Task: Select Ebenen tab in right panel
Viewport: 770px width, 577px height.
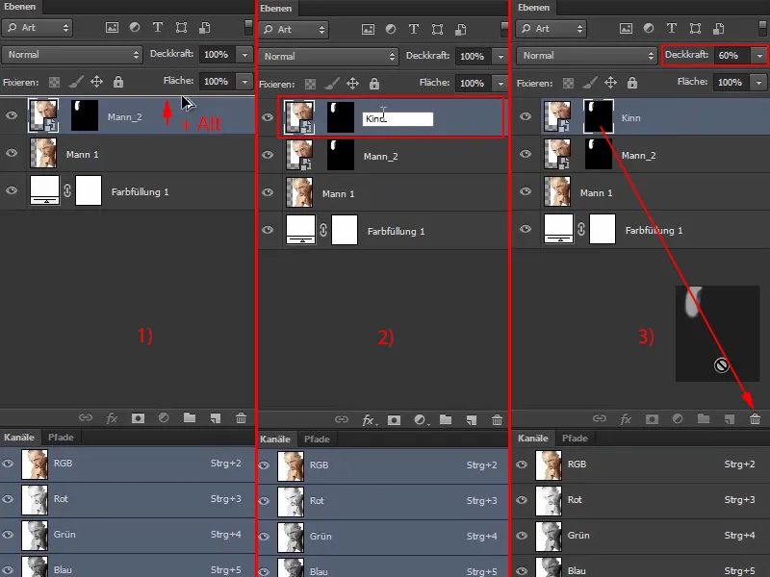Action: [x=534, y=8]
